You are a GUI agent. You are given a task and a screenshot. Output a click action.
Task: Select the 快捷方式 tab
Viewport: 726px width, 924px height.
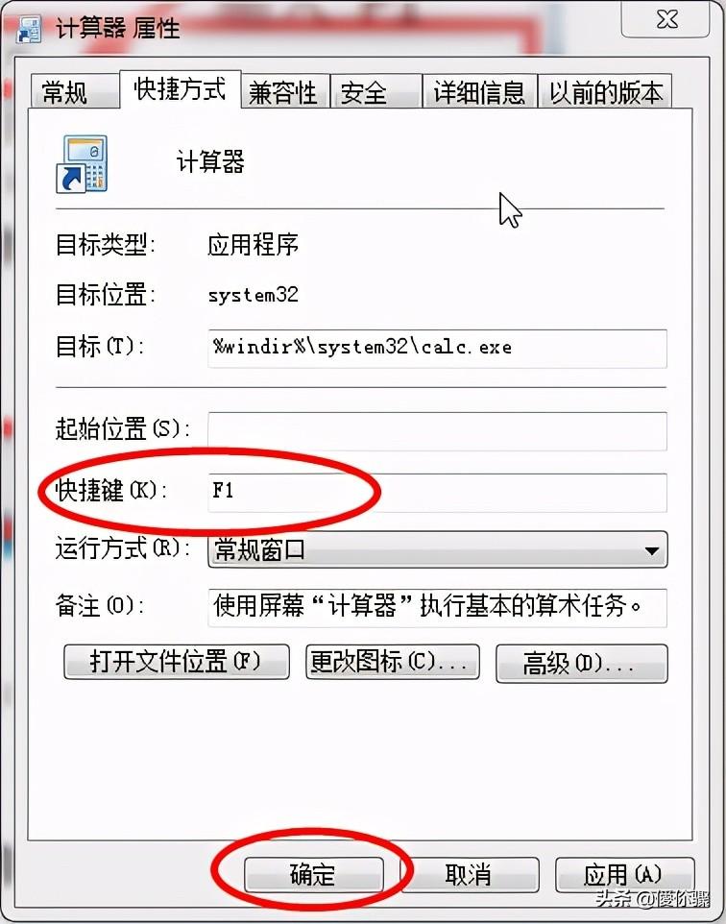181,89
